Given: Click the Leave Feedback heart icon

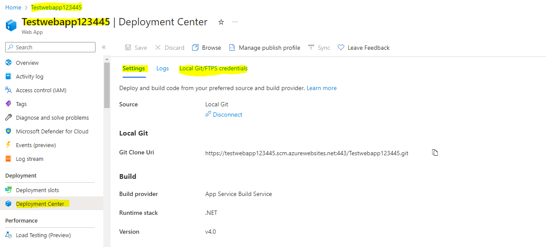Looking at the screenshot, I should tap(341, 48).
